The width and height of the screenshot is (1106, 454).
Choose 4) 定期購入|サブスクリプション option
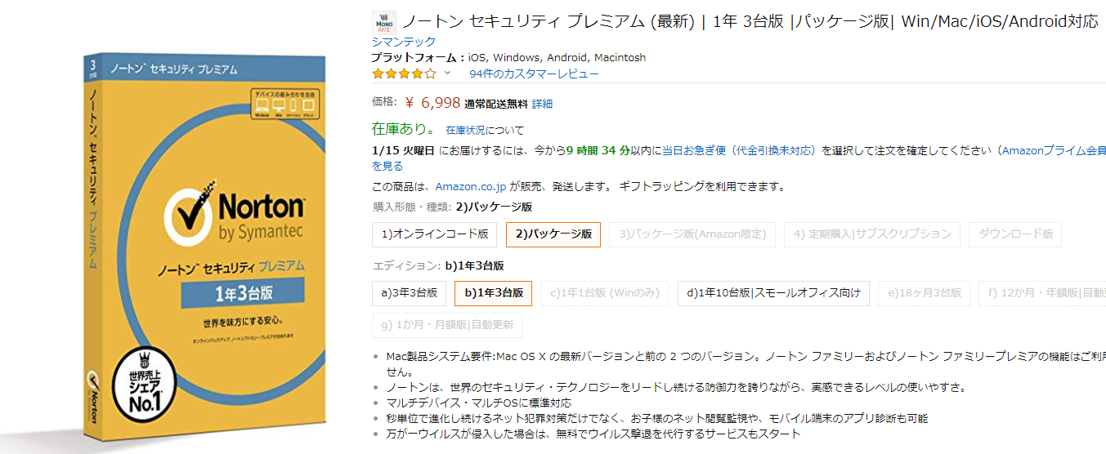click(872, 234)
